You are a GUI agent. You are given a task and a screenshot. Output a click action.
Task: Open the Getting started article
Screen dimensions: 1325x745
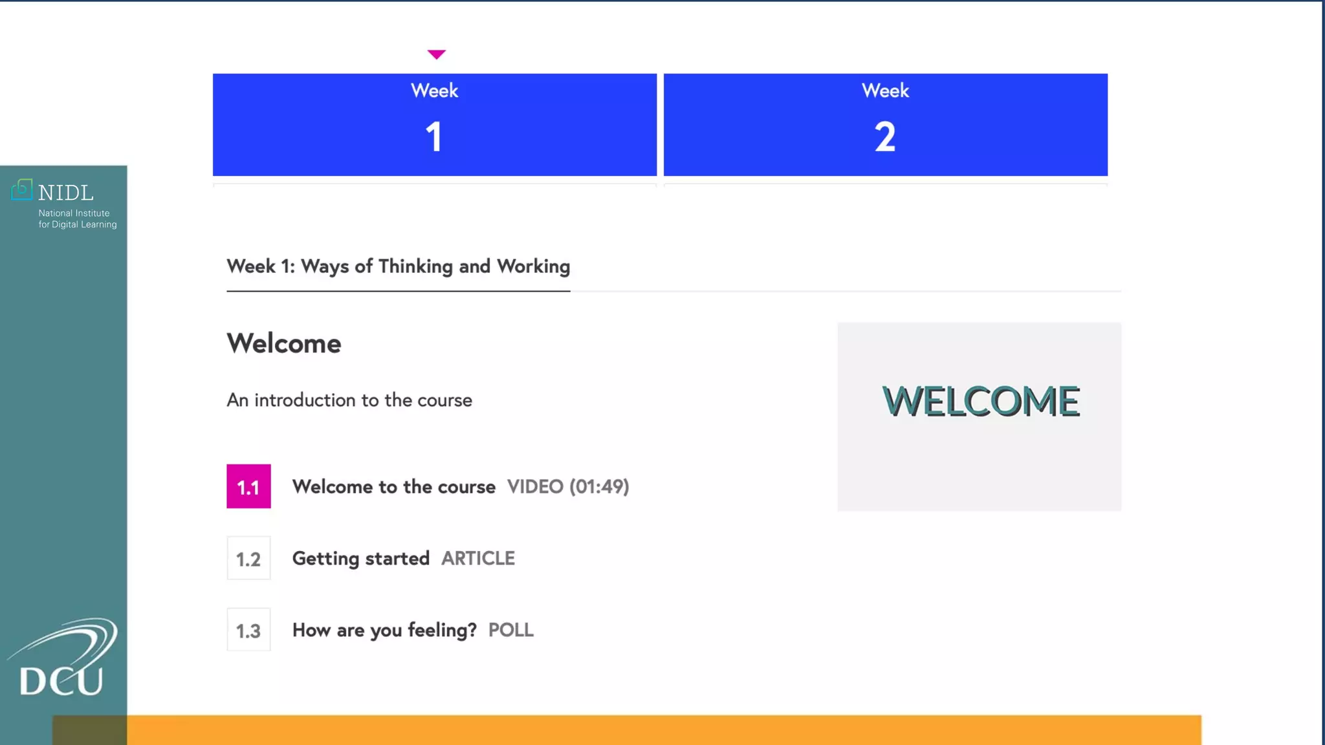click(360, 558)
